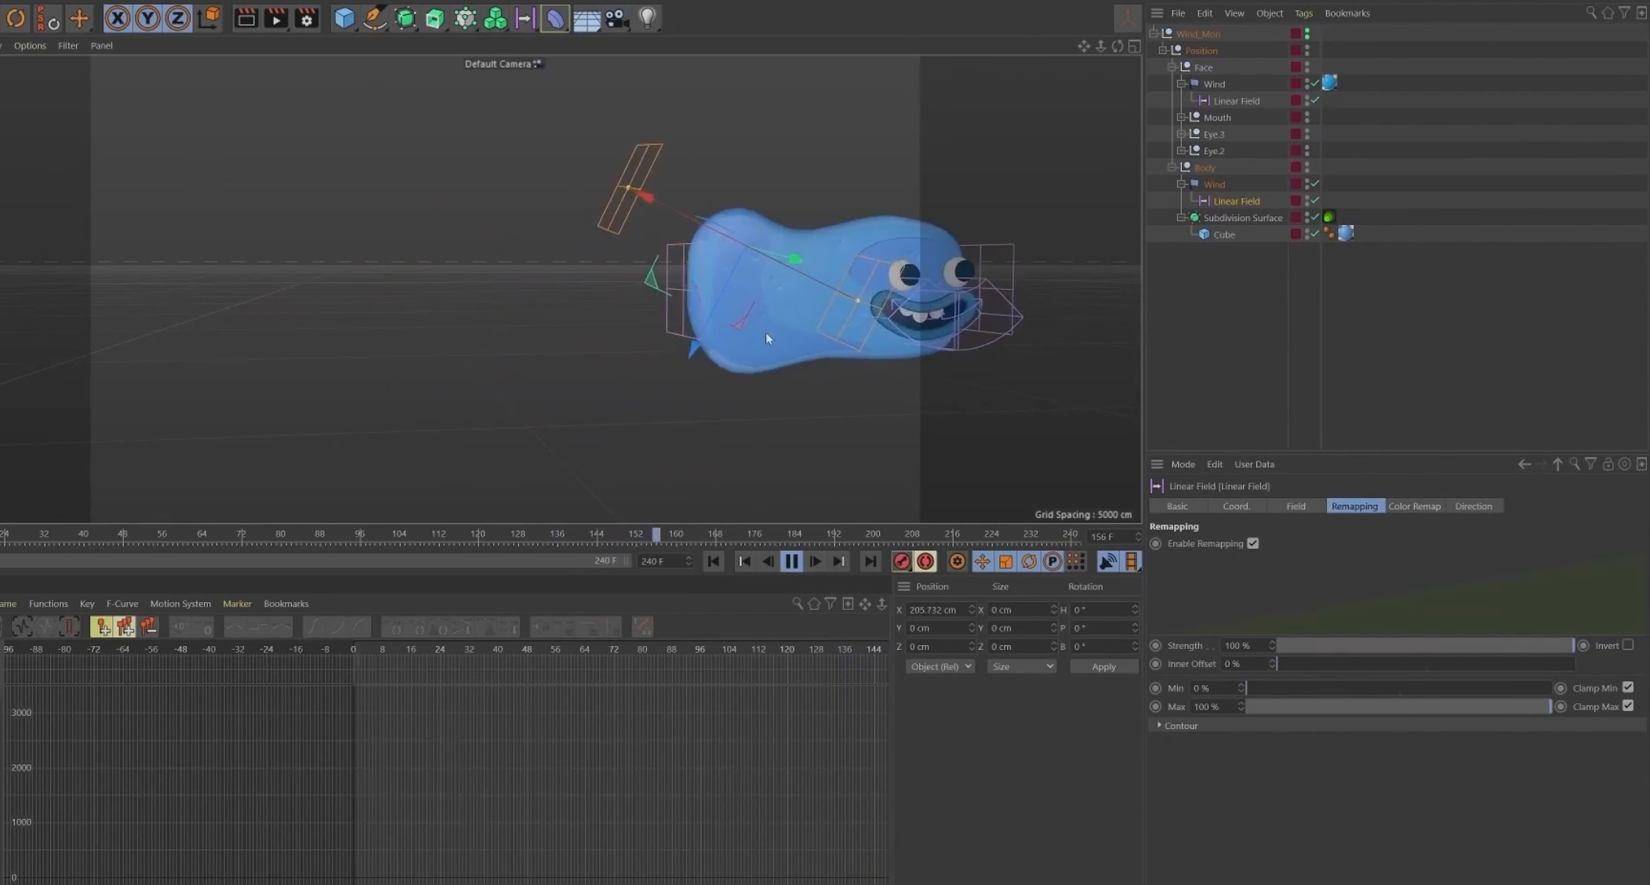Screen dimensions: 1650x885
Task: Click the Light object icon
Action: click(647, 18)
